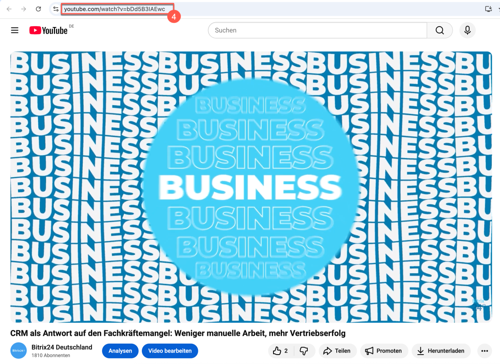Click Promoten button
The width and height of the screenshot is (500, 364).
[384, 351]
